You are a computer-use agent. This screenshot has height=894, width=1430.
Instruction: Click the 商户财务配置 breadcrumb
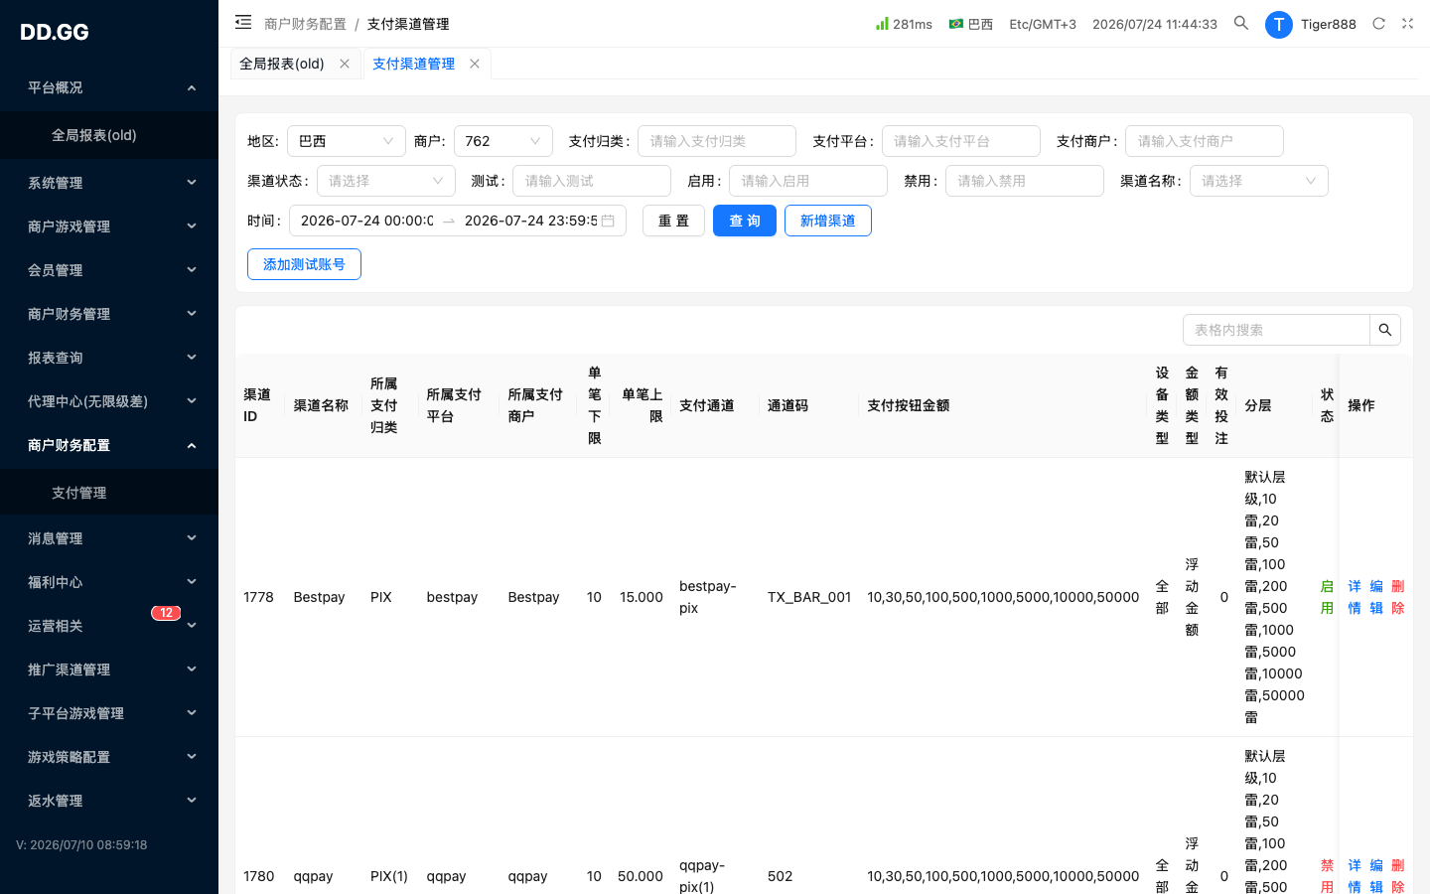(x=305, y=24)
